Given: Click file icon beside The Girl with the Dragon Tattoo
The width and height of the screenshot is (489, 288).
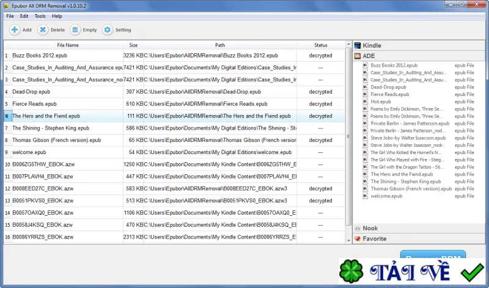Looking at the screenshot, I should (x=365, y=167).
